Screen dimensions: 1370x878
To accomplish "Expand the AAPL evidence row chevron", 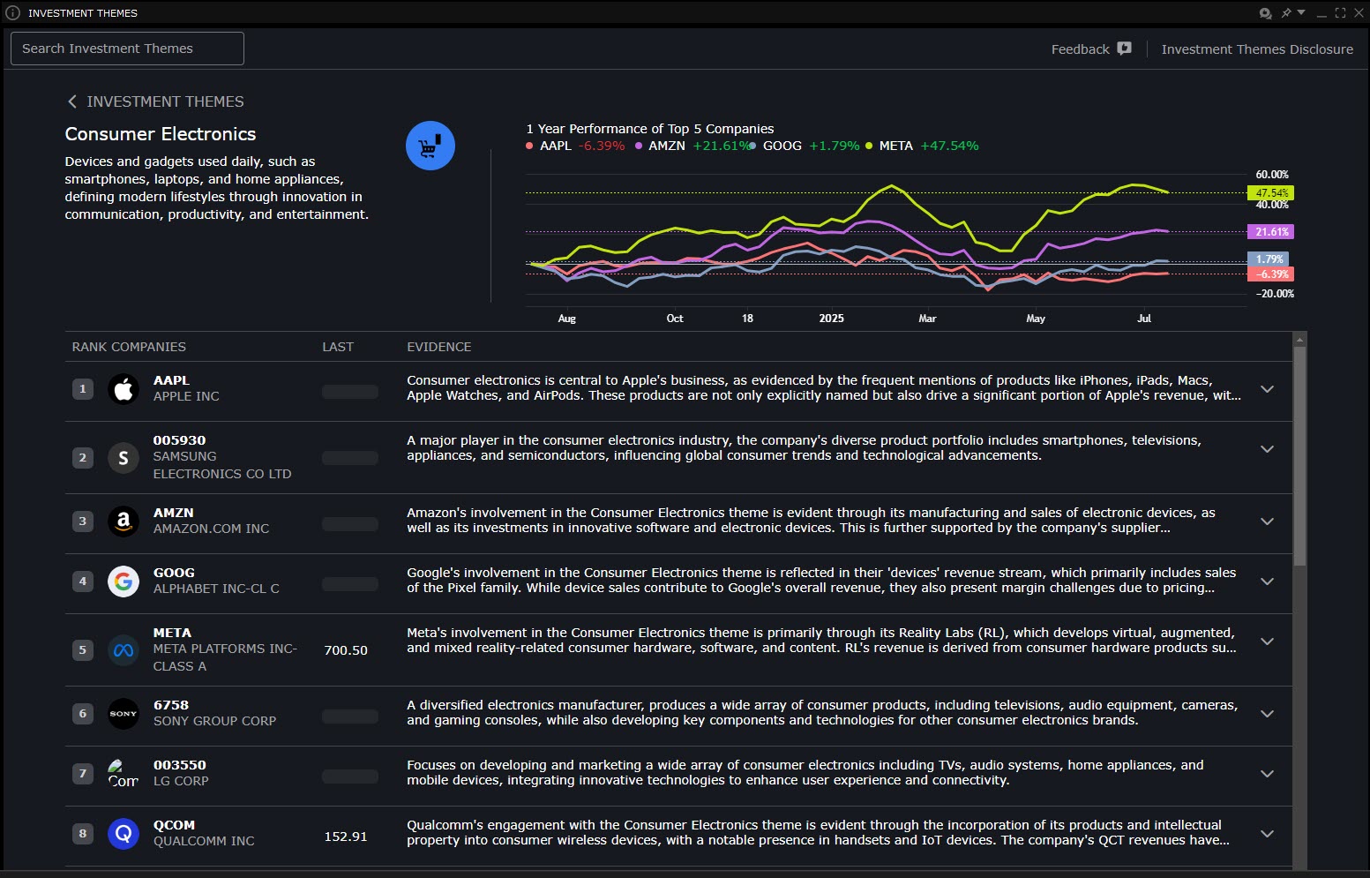I will coord(1267,388).
